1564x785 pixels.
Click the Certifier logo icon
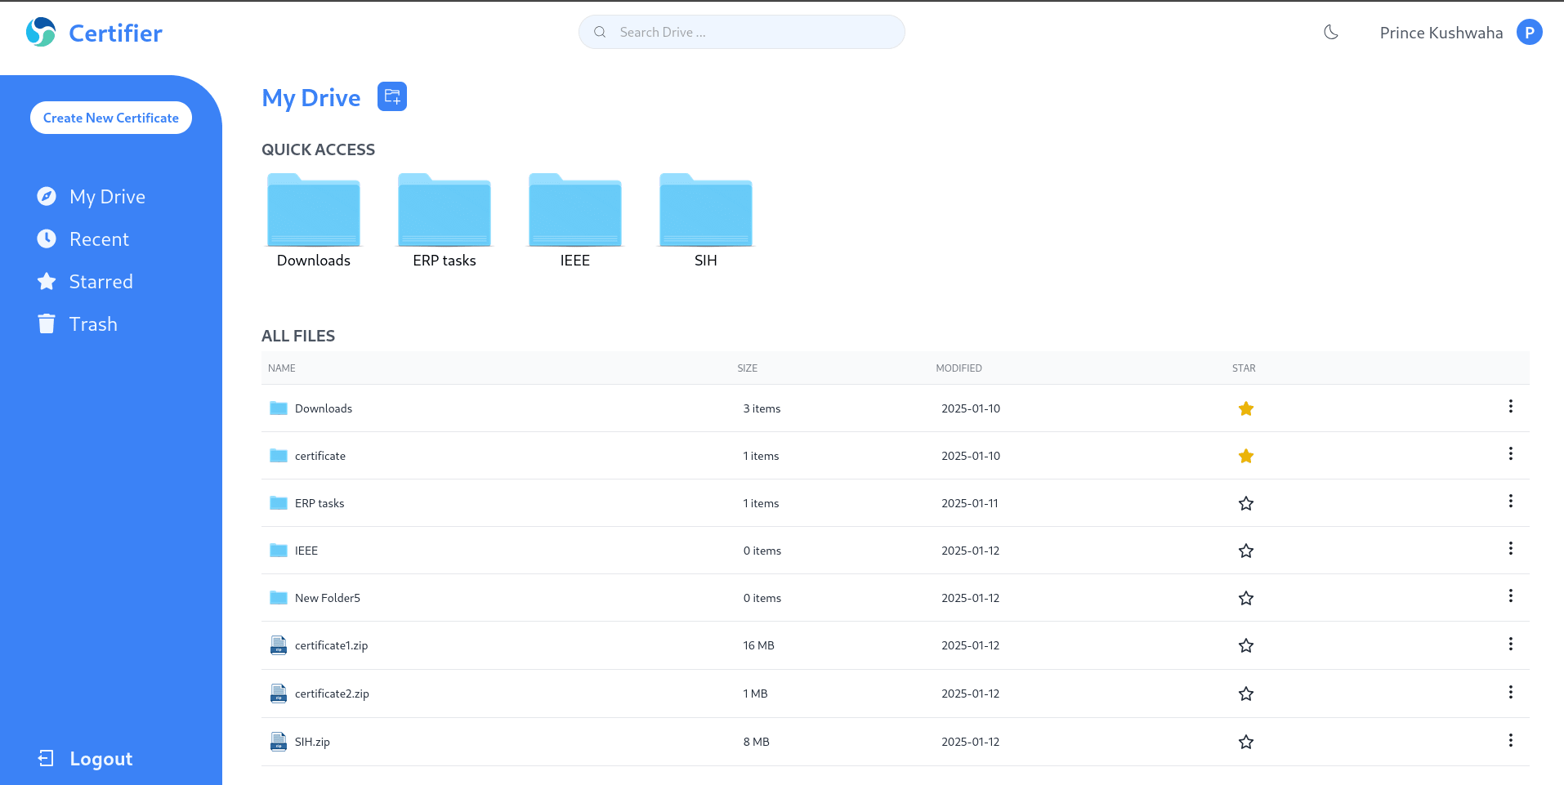point(41,33)
